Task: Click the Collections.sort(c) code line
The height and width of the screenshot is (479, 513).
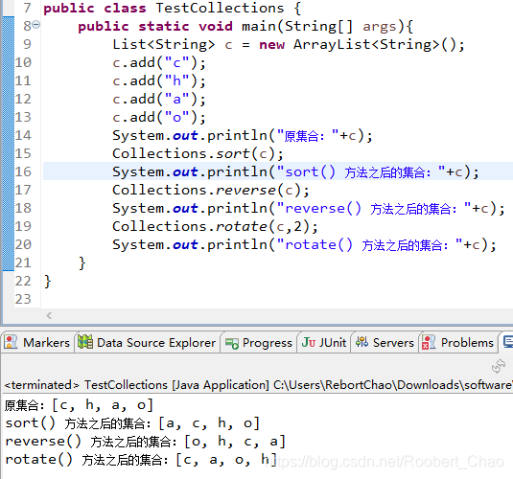Action: point(198,153)
